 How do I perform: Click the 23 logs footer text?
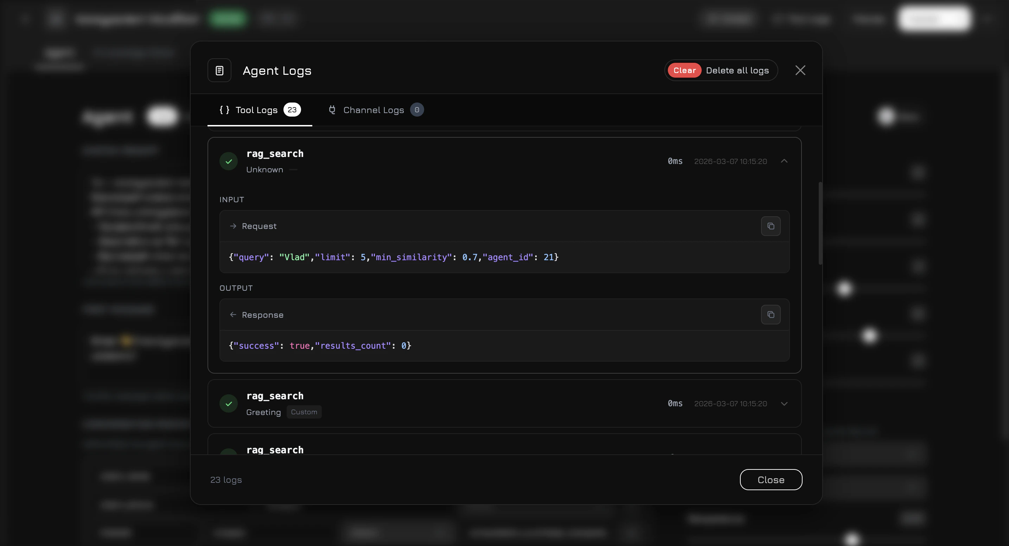coord(226,480)
